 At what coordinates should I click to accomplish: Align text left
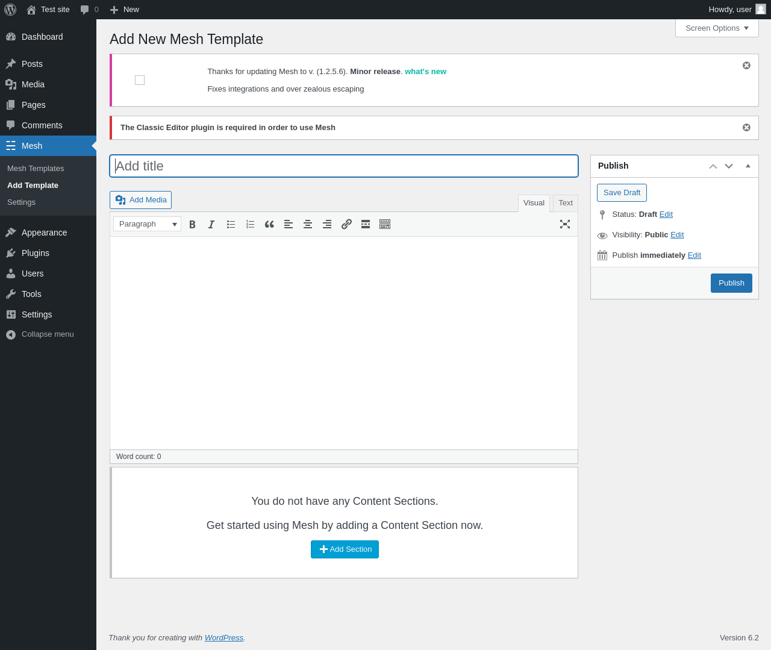click(289, 224)
